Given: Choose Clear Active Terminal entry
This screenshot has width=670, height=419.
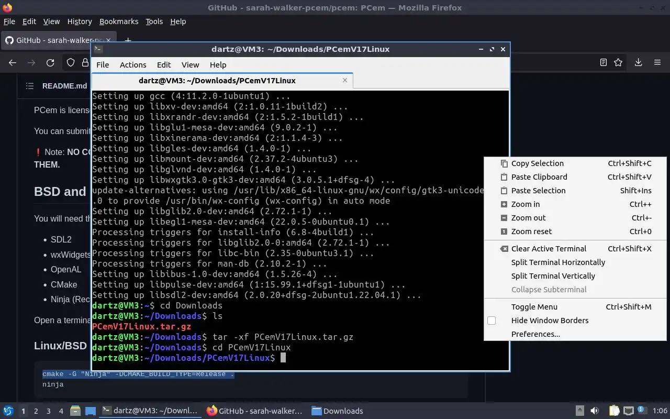Looking at the screenshot, I should [x=575, y=249].
